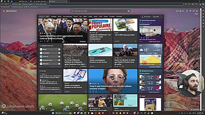Expand the Championnat d'Europe card dropdown

[154, 71]
